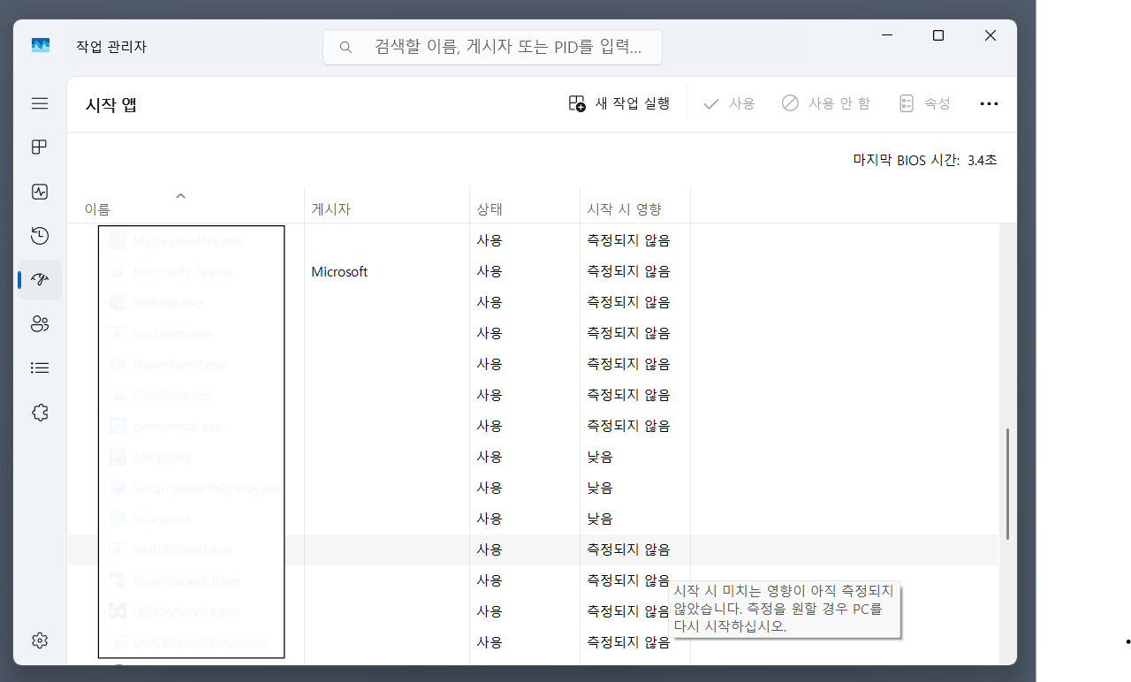Click the UBIKeyService.exe row icon
This screenshot has height=682, width=1131.
pyautogui.click(x=117, y=611)
